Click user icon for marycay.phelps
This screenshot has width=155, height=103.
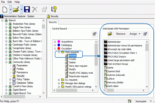point(106,82)
